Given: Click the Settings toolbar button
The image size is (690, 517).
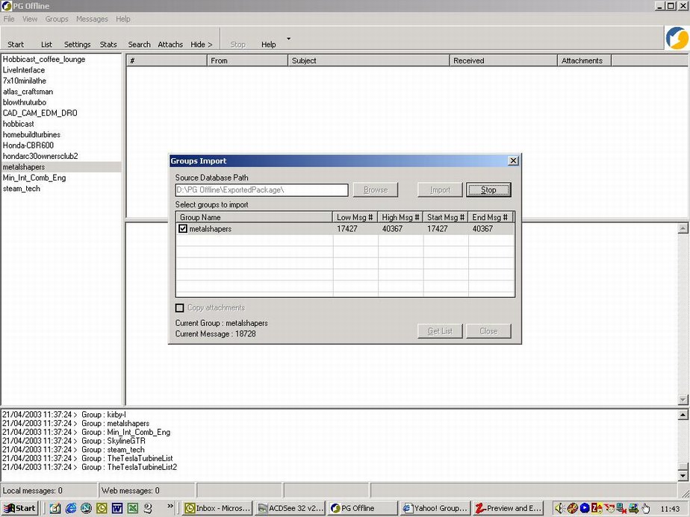Looking at the screenshot, I should point(77,45).
